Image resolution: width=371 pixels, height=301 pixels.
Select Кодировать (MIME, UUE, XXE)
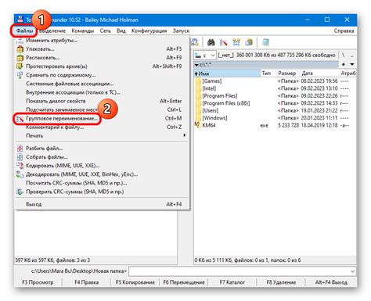point(102,166)
